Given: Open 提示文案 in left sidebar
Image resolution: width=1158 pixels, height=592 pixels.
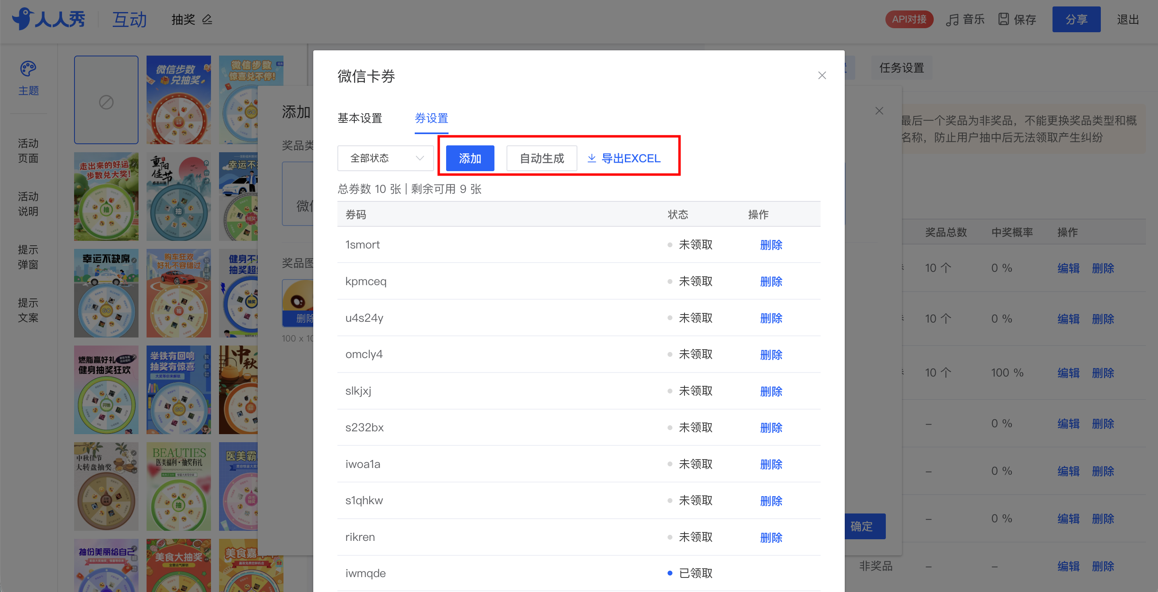Looking at the screenshot, I should (28, 310).
